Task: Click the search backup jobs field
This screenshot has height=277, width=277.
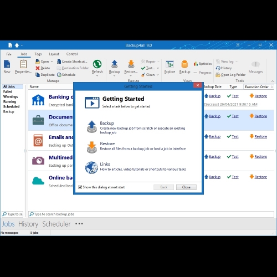Action: [x=151, y=214]
